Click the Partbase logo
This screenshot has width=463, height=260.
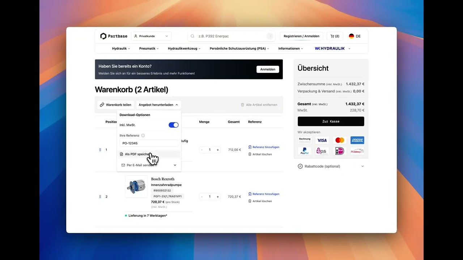pos(114,36)
